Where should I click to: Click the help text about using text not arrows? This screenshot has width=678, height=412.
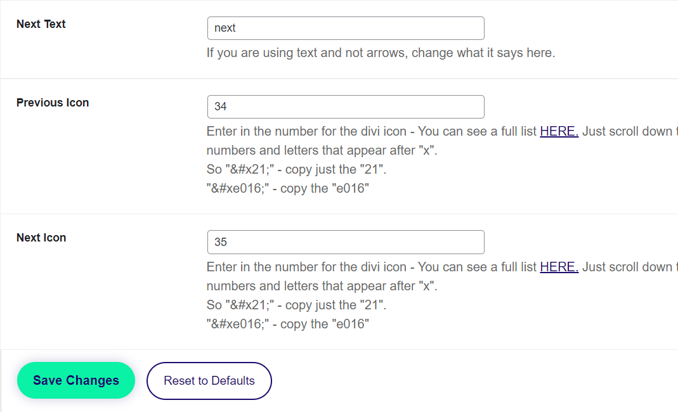click(381, 53)
